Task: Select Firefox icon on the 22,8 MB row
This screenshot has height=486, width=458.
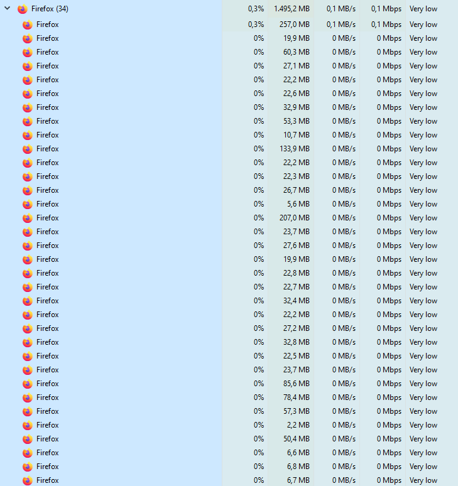Action: coord(28,273)
